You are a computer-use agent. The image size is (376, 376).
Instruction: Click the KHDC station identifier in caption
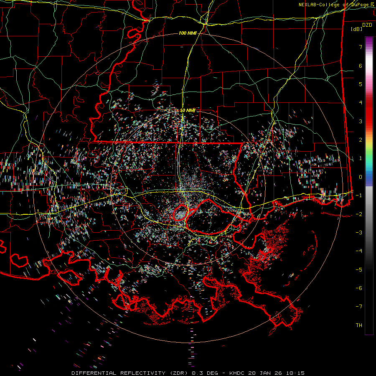coord(237,373)
